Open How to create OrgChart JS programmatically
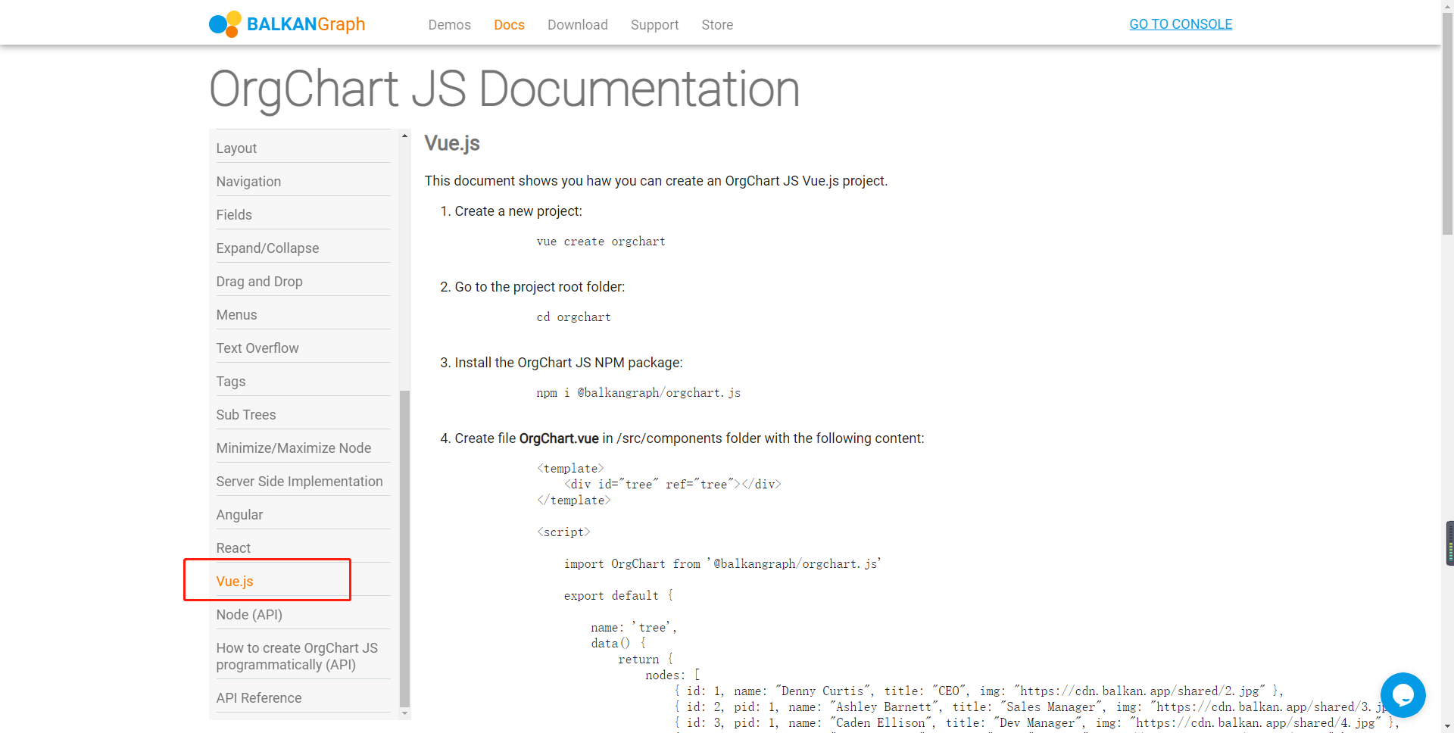Viewport: 1454px width, 733px height. click(303, 657)
